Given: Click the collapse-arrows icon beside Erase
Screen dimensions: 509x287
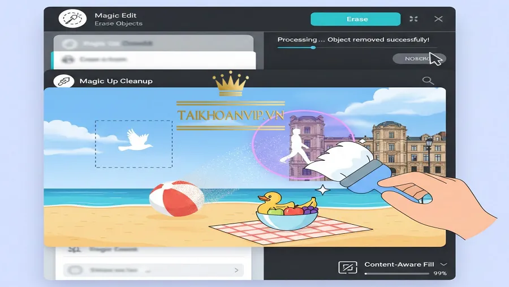Looking at the screenshot, I should tap(413, 19).
